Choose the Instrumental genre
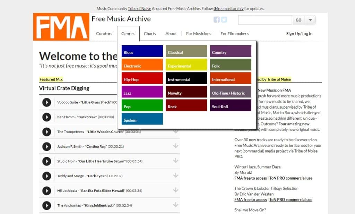 coord(186,78)
